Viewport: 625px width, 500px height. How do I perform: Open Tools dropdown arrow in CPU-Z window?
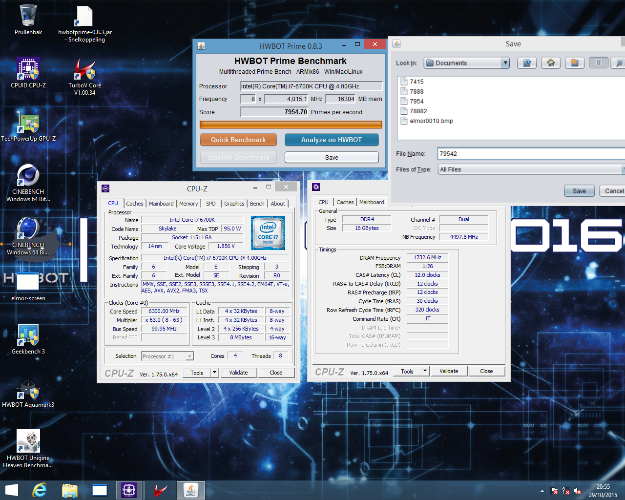pyautogui.click(x=214, y=373)
